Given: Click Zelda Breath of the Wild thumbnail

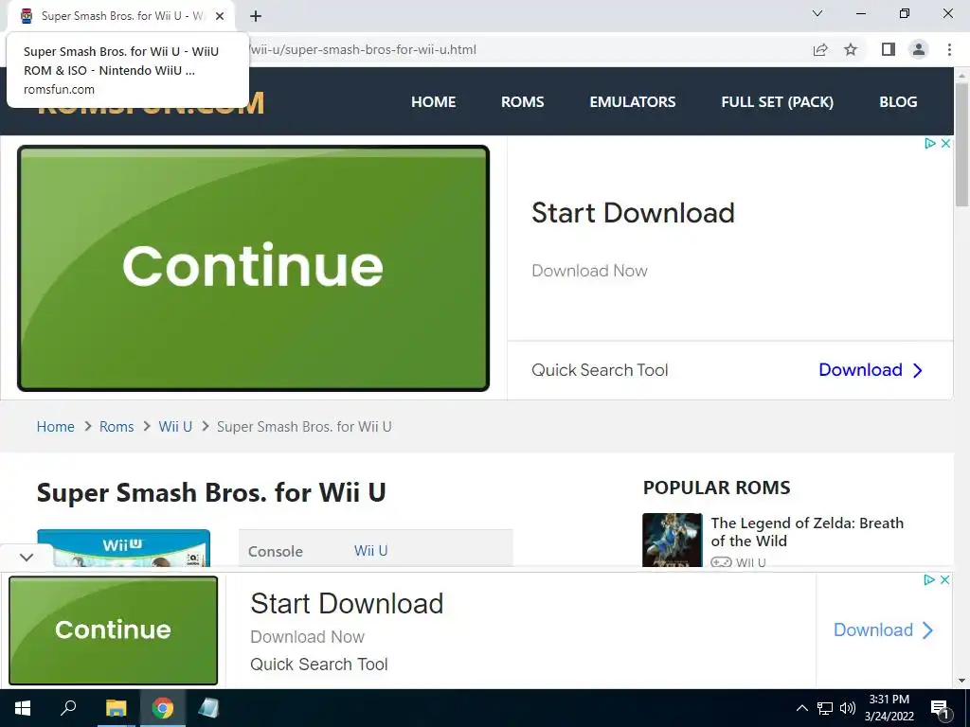Looking at the screenshot, I should 672,540.
